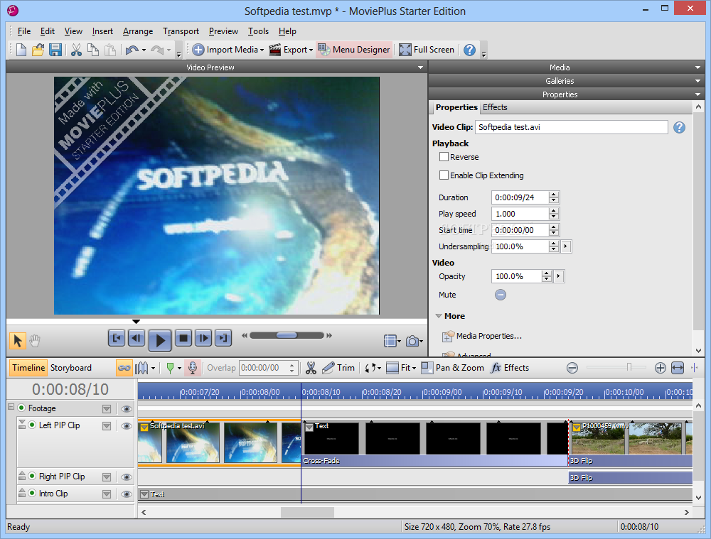
Task: Toggle visibility eye of Footage track
Action: [x=127, y=409]
